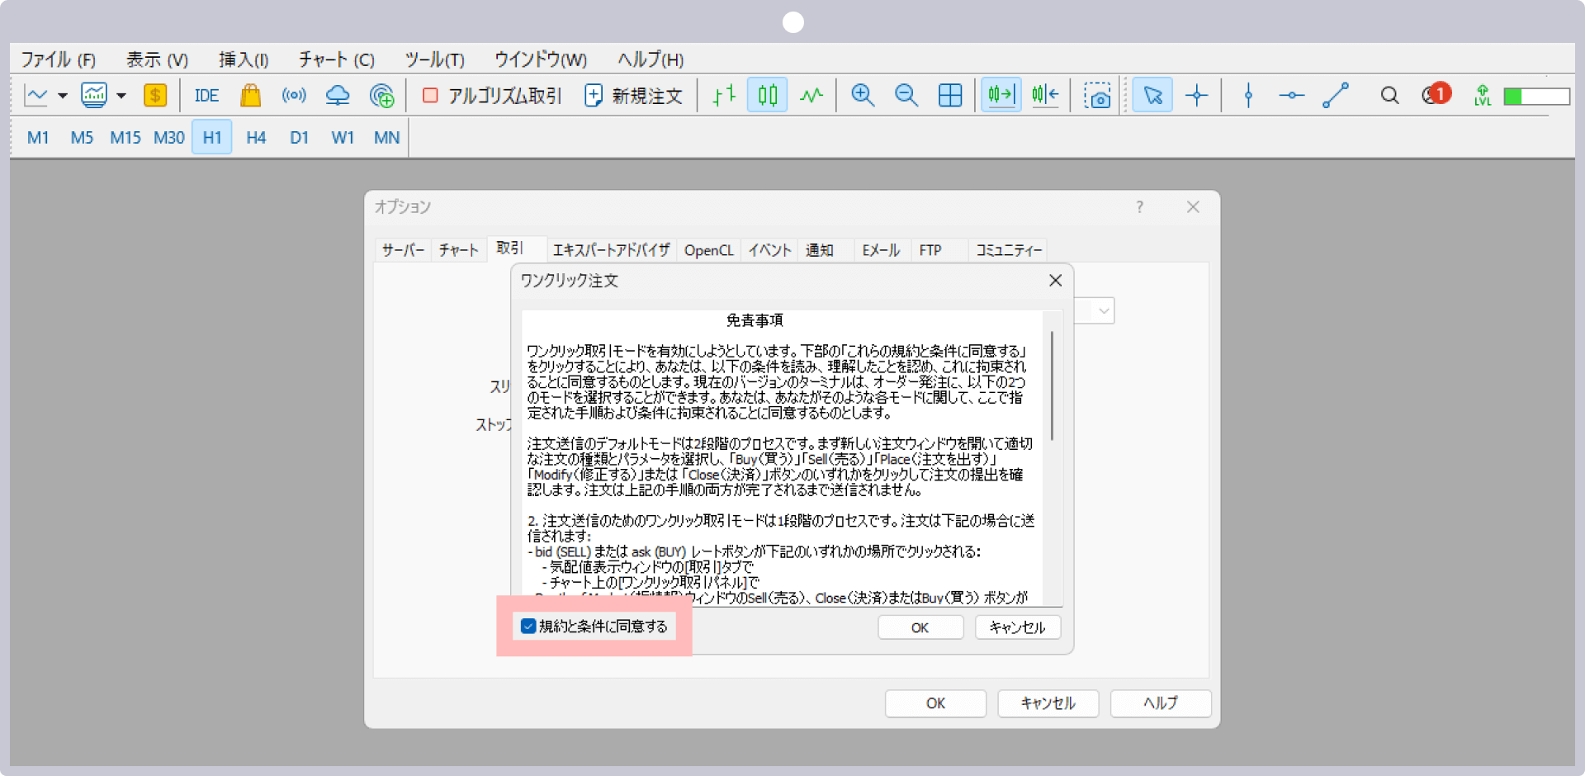Click the search magnifier icon

click(1389, 96)
